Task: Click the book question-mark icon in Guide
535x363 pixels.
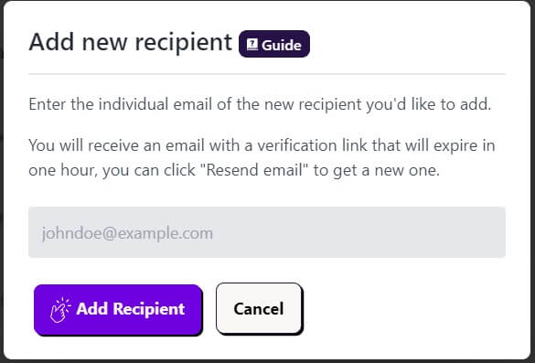Action: pyautogui.click(x=252, y=45)
